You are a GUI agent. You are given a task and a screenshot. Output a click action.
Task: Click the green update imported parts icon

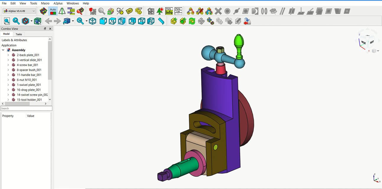(192, 21)
